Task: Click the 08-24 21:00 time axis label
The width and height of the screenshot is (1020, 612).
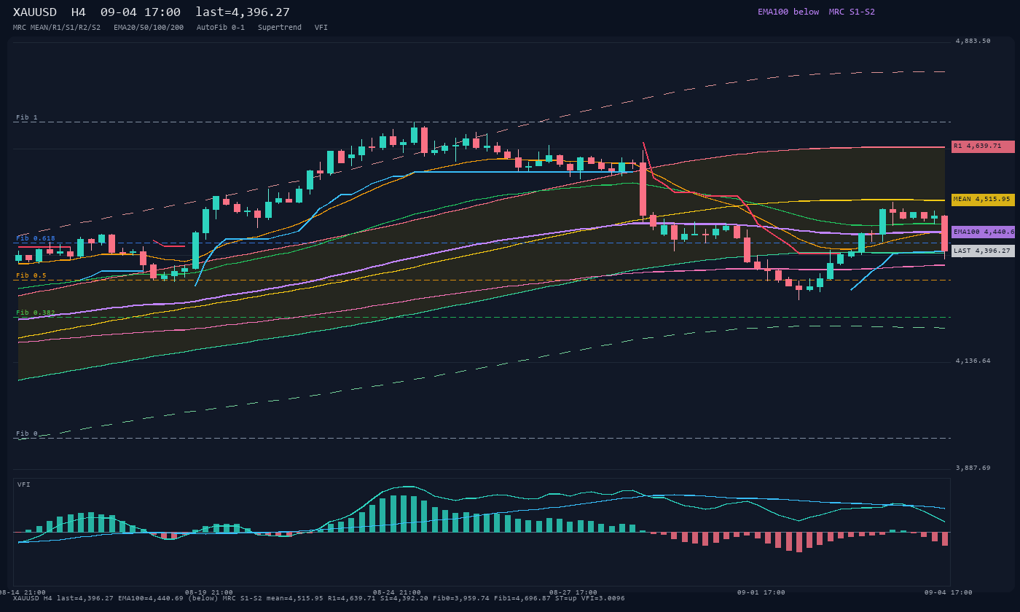Action: point(397,592)
